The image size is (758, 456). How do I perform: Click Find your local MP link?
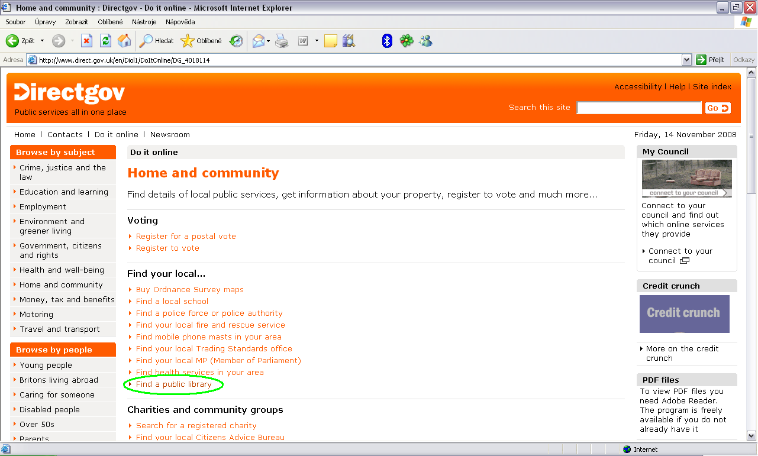pyautogui.click(x=218, y=360)
